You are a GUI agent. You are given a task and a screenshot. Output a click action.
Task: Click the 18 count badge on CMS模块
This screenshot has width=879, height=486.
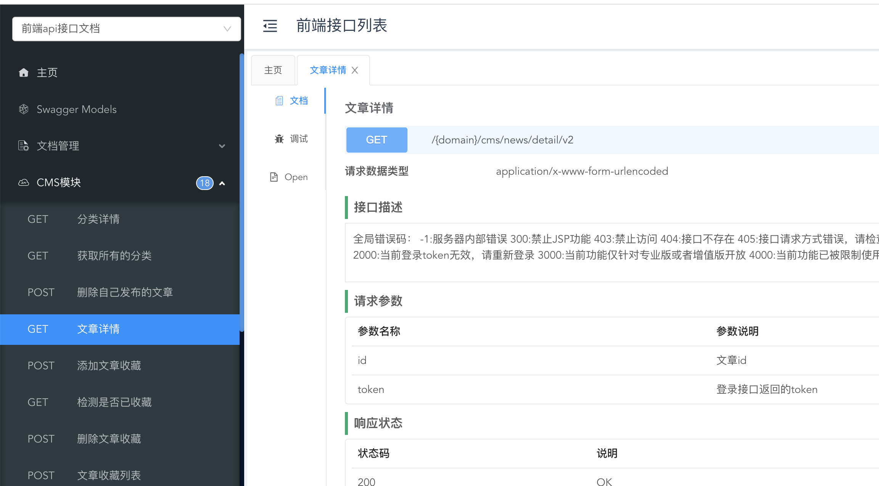pyautogui.click(x=204, y=183)
